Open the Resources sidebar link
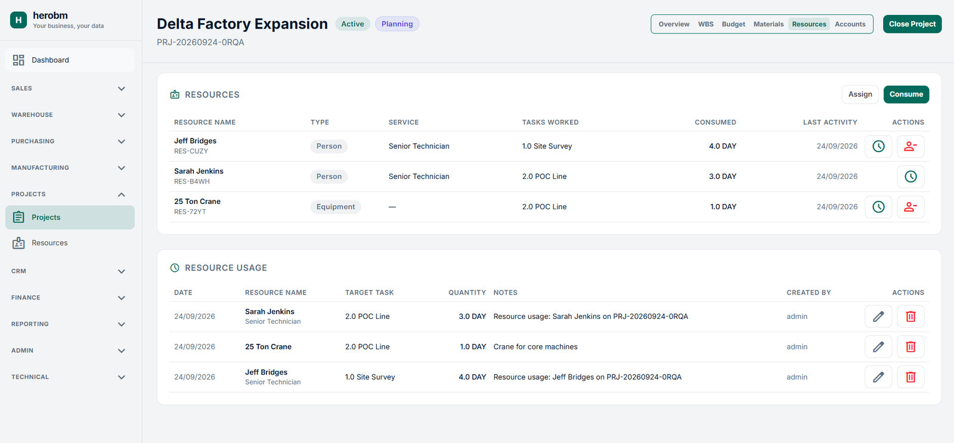 (x=70, y=243)
